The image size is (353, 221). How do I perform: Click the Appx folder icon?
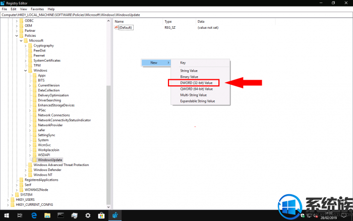point(34,75)
